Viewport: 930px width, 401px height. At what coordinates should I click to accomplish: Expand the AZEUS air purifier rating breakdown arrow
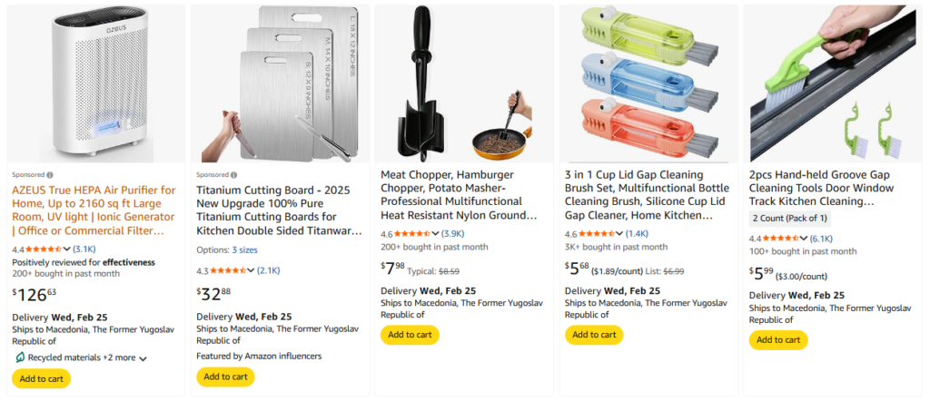click(x=67, y=249)
